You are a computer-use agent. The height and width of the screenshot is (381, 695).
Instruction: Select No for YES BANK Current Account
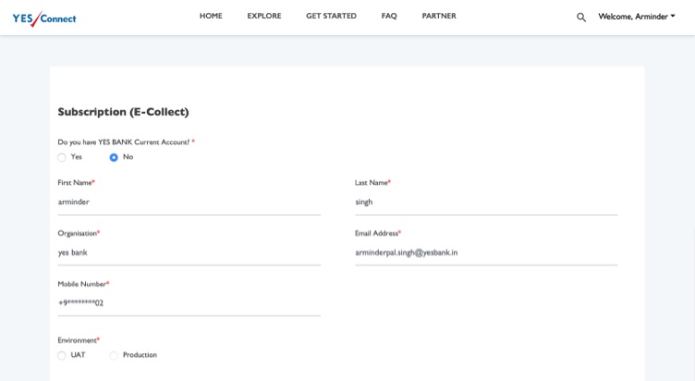click(x=114, y=157)
